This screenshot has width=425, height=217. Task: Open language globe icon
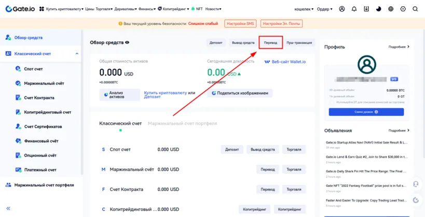coord(391,9)
